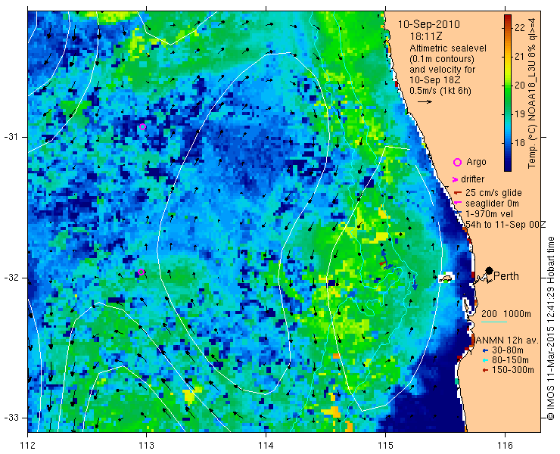The width and height of the screenshot is (560, 454).
Task: Click the 30-80m ANMN blue arrow
Action: coord(485,350)
